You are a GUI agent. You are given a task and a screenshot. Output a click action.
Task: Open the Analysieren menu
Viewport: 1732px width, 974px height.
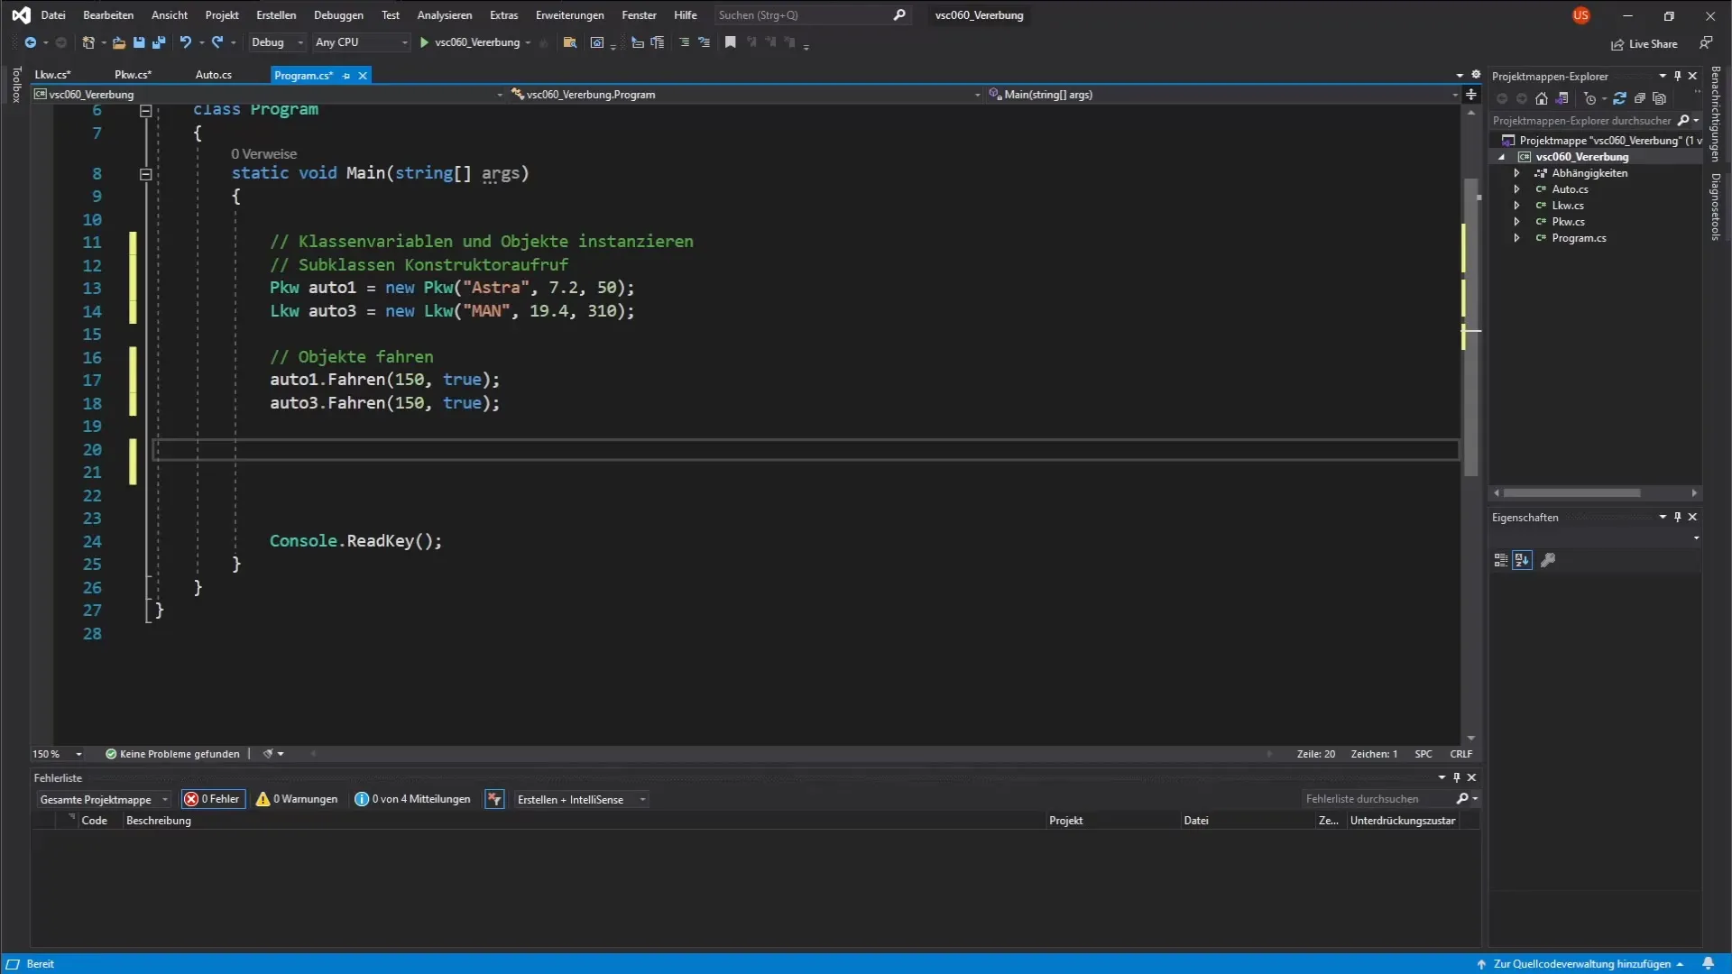click(444, 15)
